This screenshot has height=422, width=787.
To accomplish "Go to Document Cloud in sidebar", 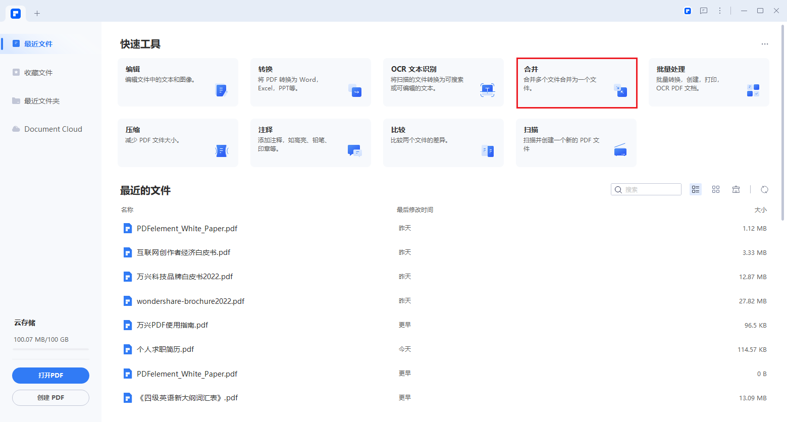I will click(53, 129).
